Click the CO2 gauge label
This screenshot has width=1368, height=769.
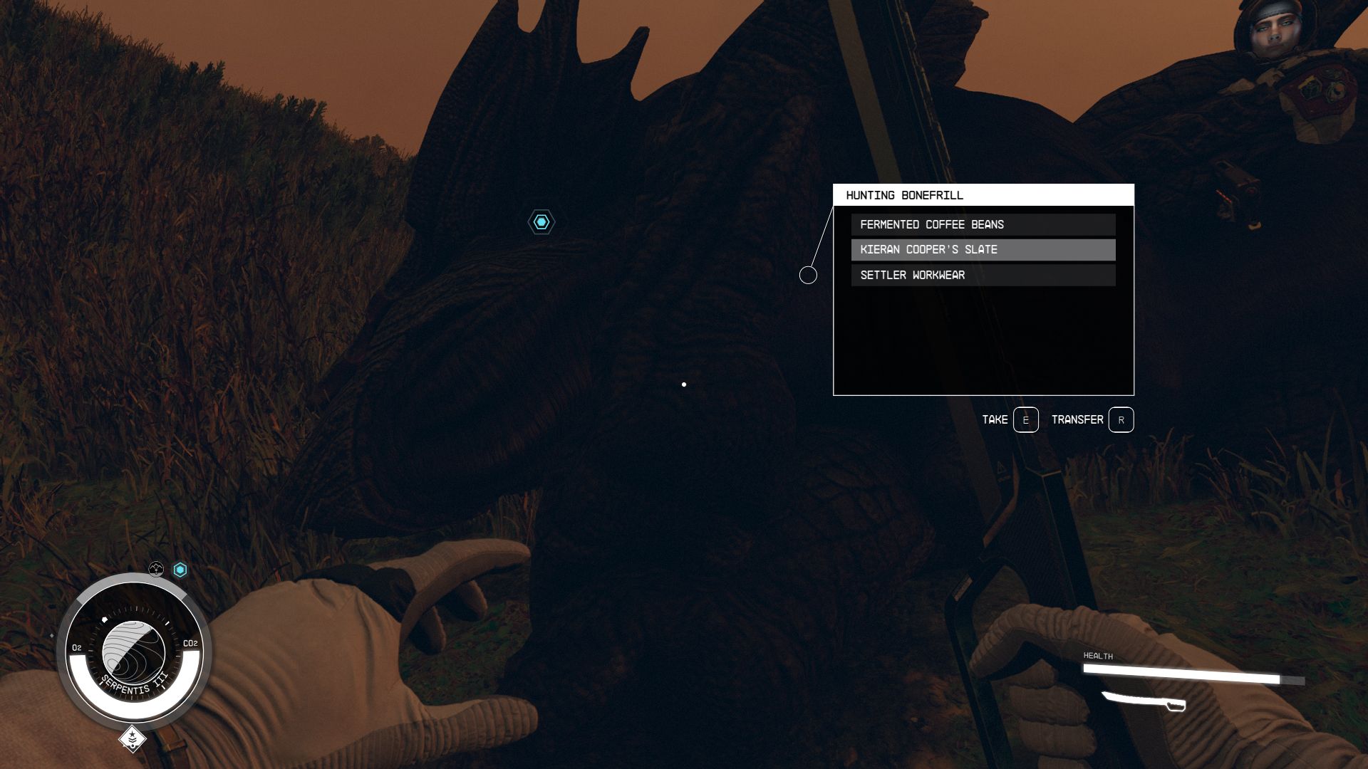click(x=190, y=644)
